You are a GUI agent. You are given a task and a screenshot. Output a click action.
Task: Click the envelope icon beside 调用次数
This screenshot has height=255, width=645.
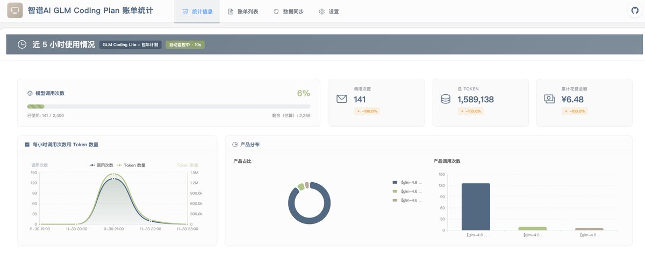pos(342,99)
